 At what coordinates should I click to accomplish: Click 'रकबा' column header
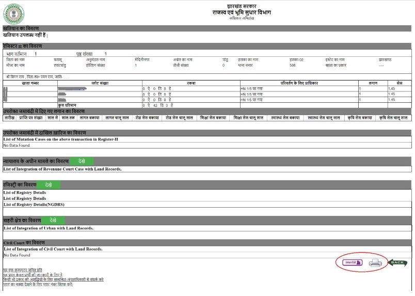pos(191,83)
